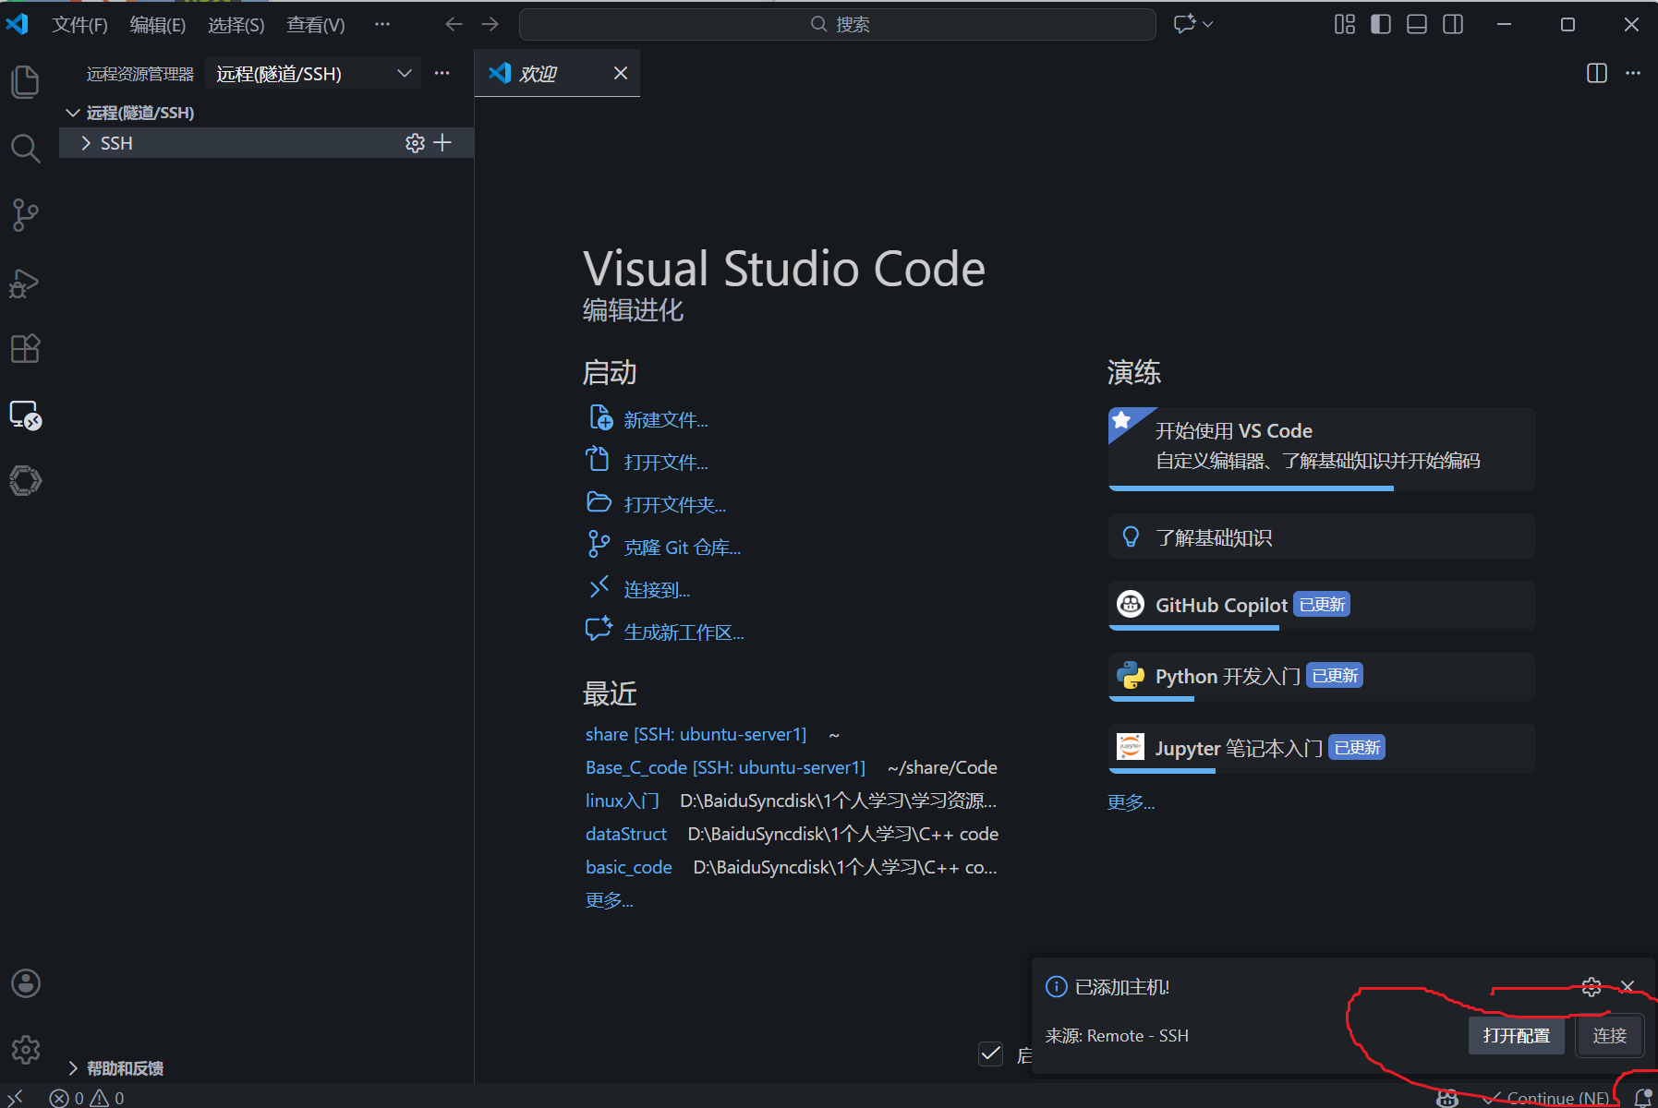The height and width of the screenshot is (1108, 1658).
Task: Open the GitHub Copilot walkthrough
Action: coord(1322,606)
